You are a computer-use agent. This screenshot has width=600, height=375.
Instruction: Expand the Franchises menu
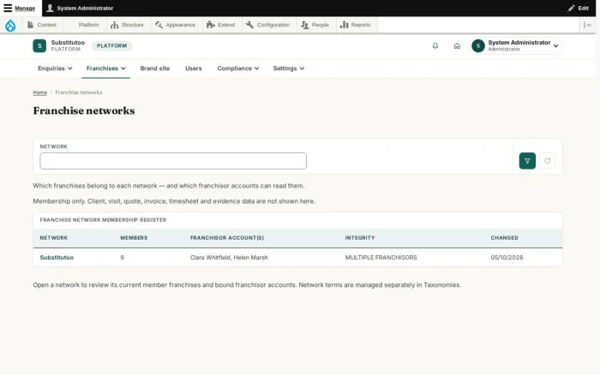105,68
